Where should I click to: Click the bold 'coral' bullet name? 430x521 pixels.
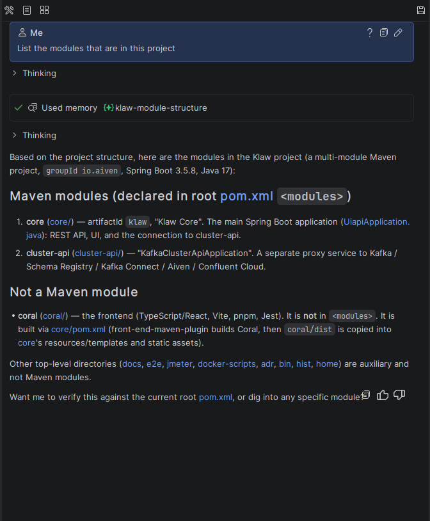tap(28, 316)
